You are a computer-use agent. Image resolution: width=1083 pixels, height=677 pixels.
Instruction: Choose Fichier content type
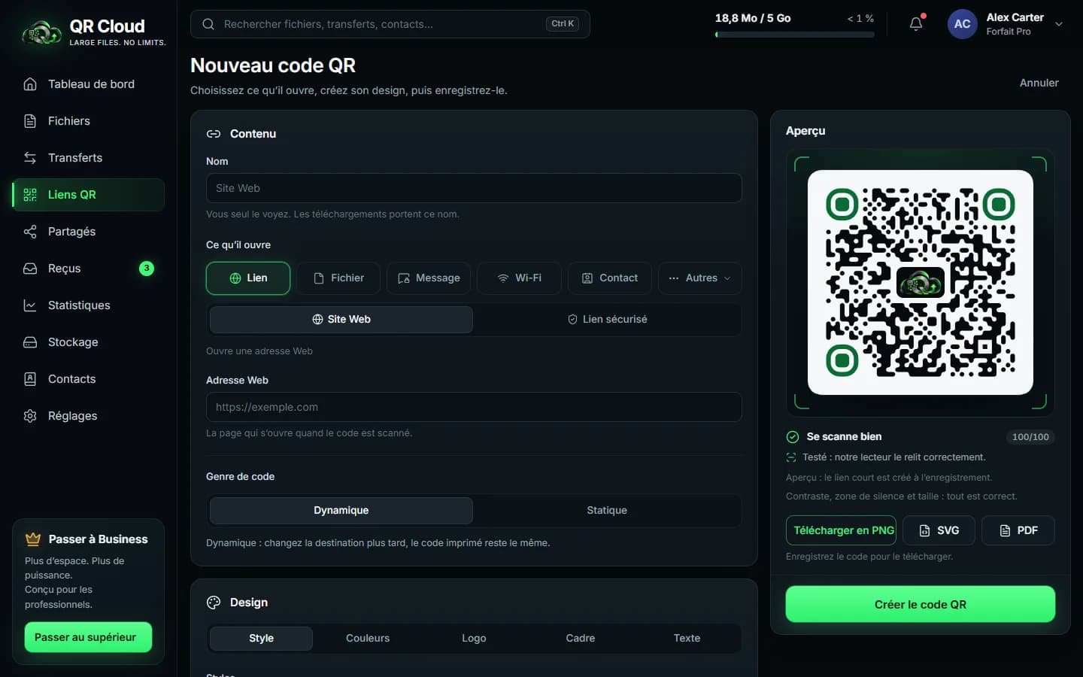[x=338, y=278]
